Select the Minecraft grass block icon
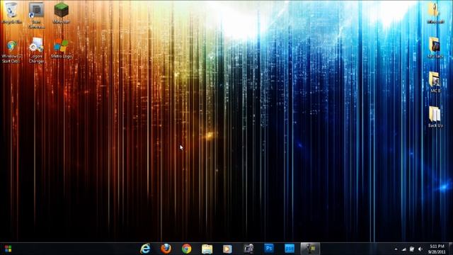 pos(62,13)
